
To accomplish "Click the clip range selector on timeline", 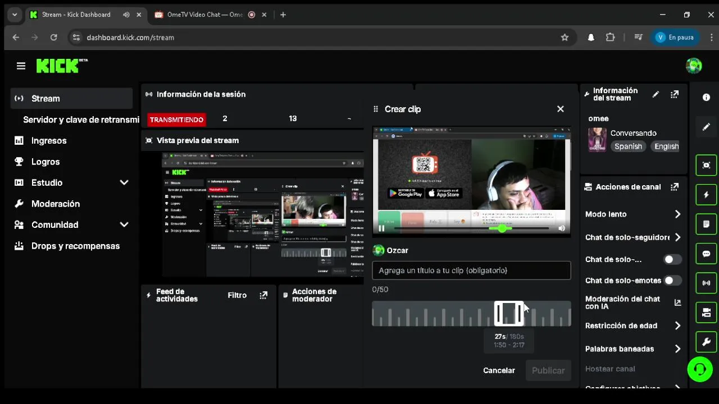I will point(509,314).
